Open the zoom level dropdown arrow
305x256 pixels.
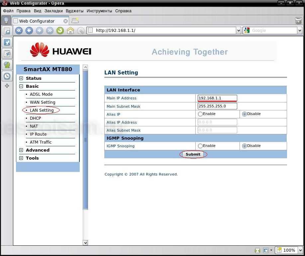coord(300,250)
